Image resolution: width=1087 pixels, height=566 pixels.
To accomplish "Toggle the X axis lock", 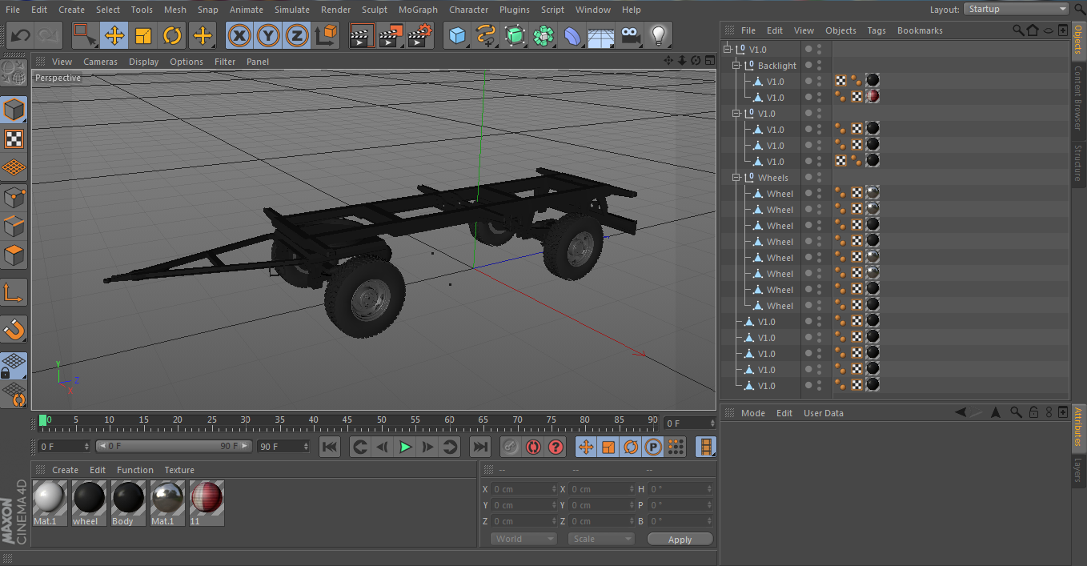I will (239, 35).
